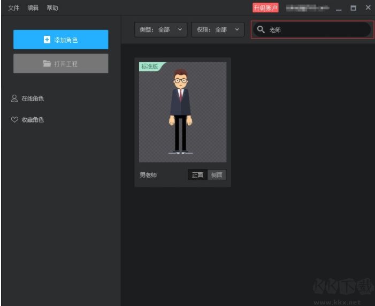Image resolution: width=375 pixels, height=306 pixels.
Task: Click the blurred account name
Action: [x=307, y=8]
